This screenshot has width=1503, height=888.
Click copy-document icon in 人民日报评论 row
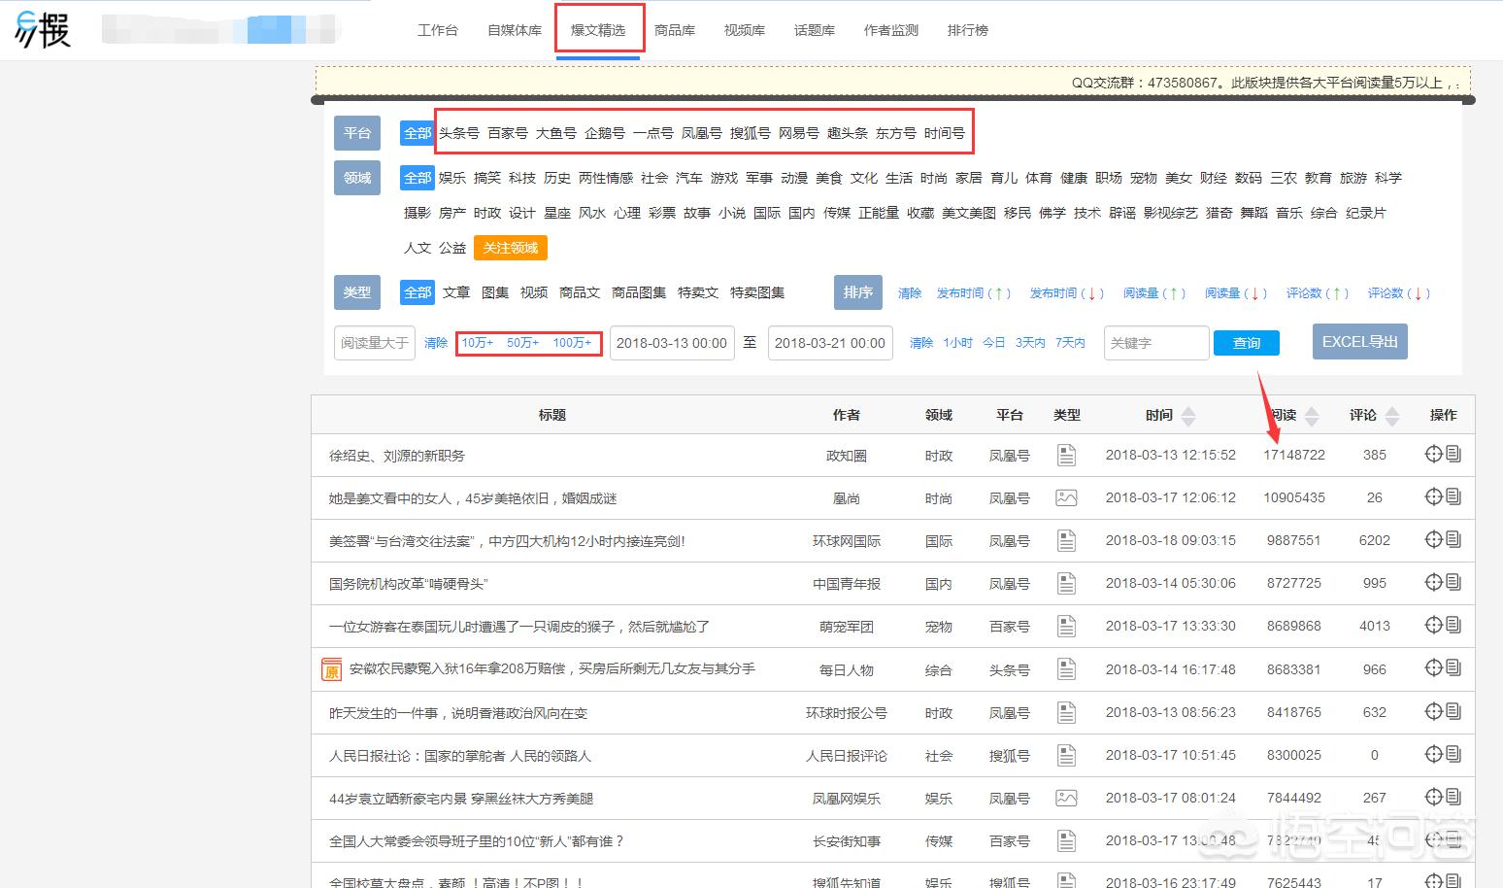[x=1453, y=754]
